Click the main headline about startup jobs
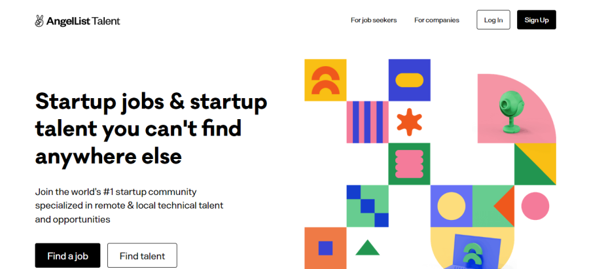Image resolution: width=589 pixels, height=269 pixels. 151,129
